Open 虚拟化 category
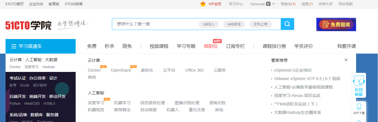Viewport: 378px width, 122px height. click(147, 70)
